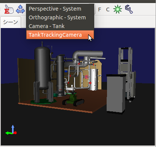Click the large dark tank vessel

tap(42, 68)
